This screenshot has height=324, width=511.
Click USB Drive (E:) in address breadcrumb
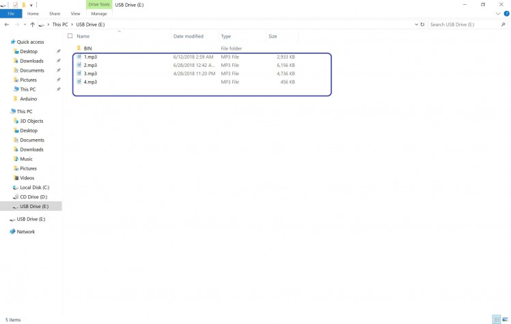pyautogui.click(x=90, y=25)
